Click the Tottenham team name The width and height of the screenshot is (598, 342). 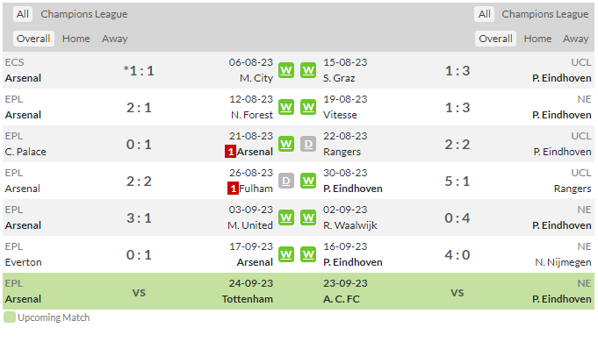(x=248, y=299)
